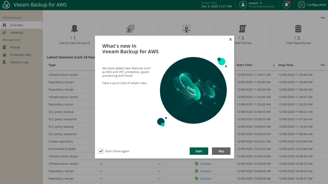
Task: Sort by Type column header
Action: click(x=52, y=65)
